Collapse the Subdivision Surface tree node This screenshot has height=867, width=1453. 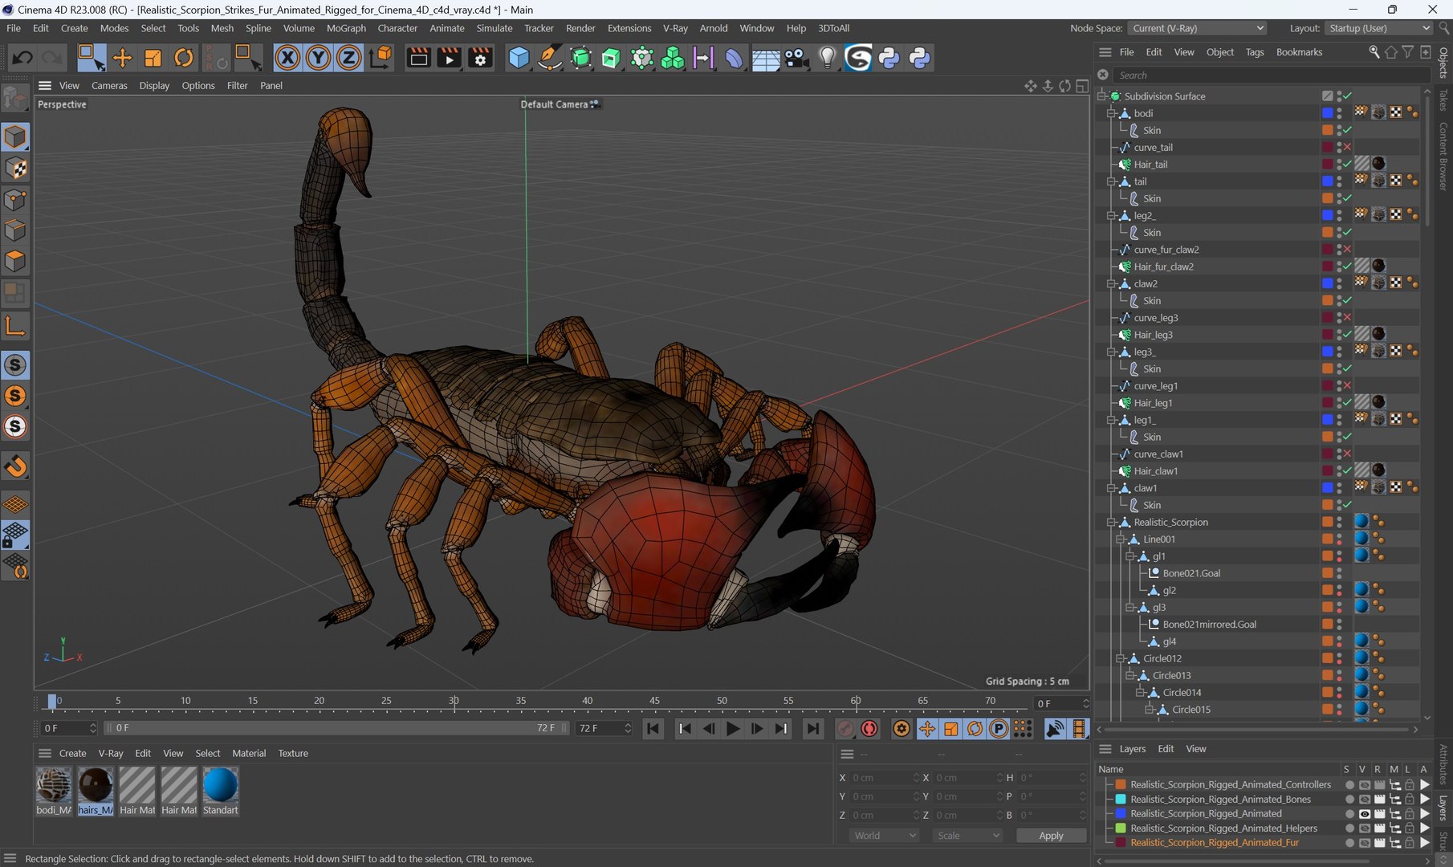click(1103, 96)
